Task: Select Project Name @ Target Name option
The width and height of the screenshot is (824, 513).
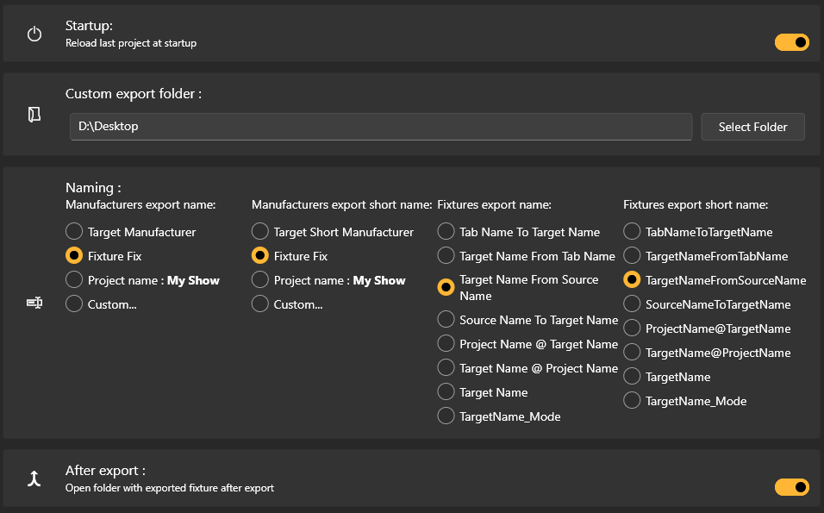Action: click(446, 344)
